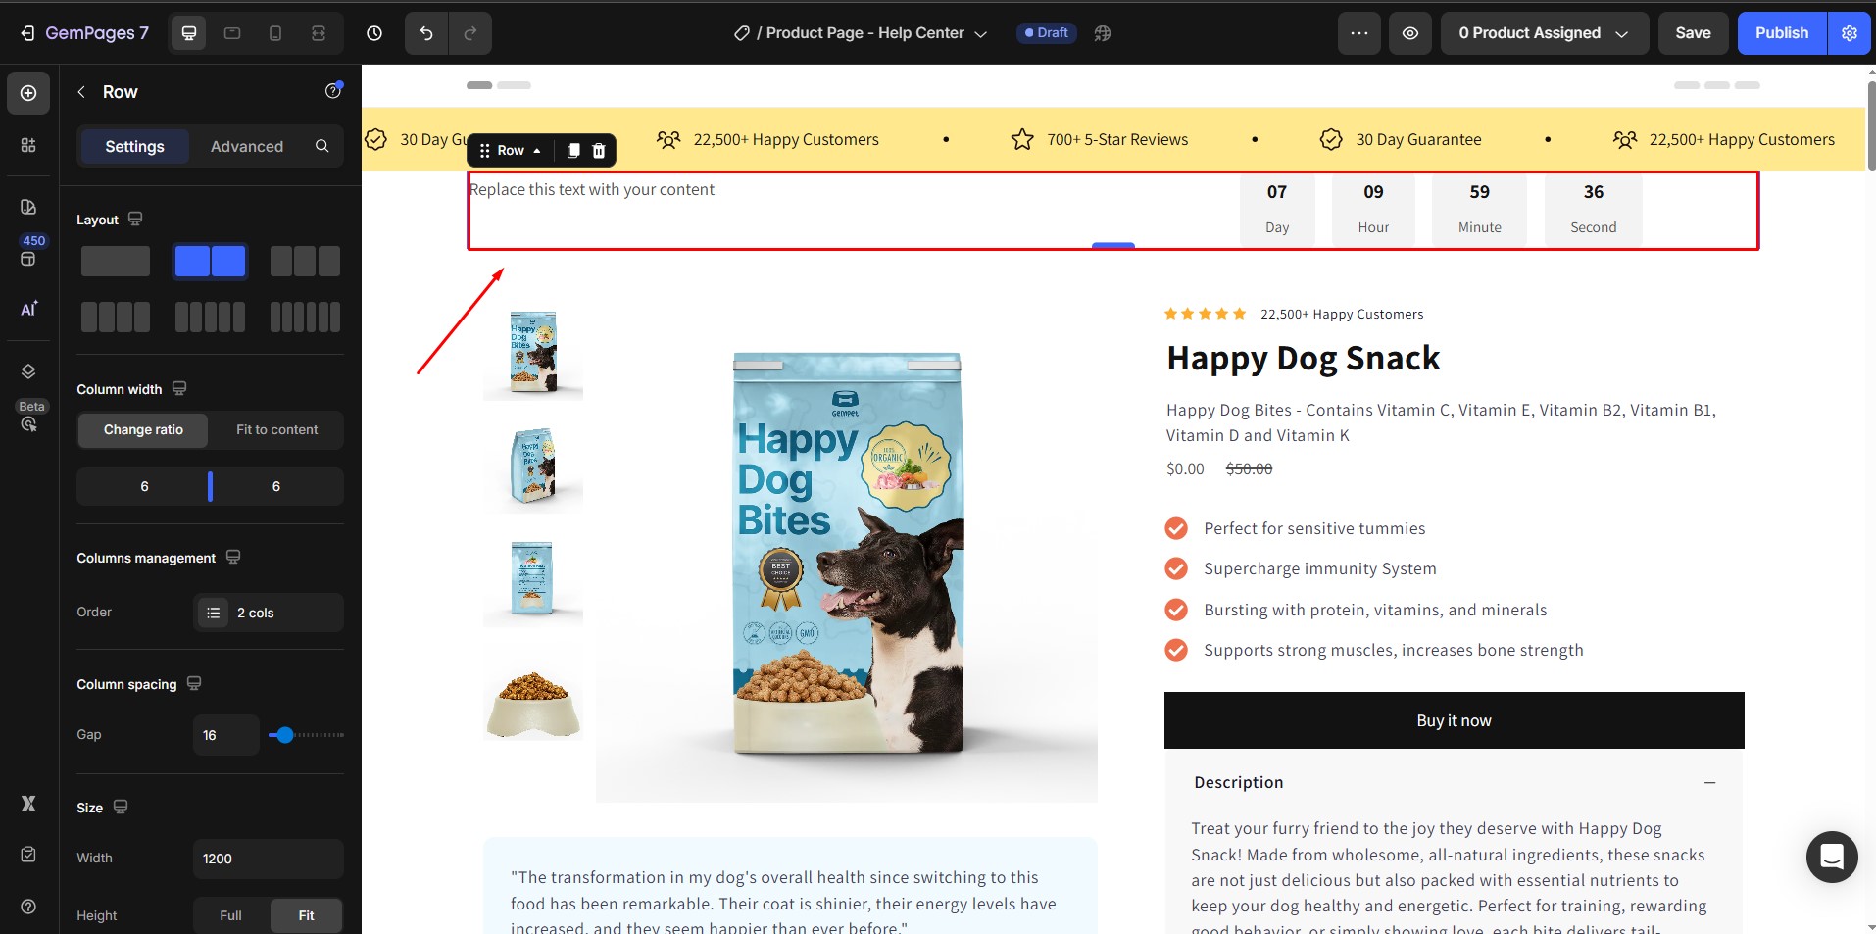Select the two-column layout option
Screen dimensions: 1876x934
click(210, 262)
